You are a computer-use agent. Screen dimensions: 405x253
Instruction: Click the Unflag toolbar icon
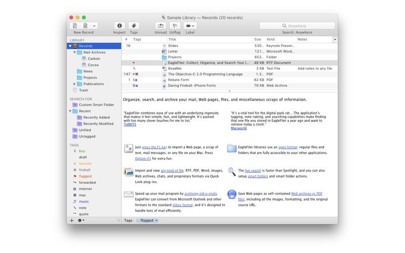tap(175, 26)
